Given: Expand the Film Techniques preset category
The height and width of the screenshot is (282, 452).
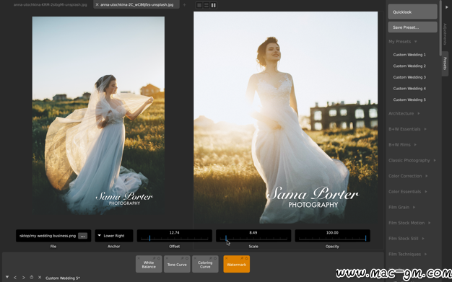Looking at the screenshot, I should click(x=408, y=254).
